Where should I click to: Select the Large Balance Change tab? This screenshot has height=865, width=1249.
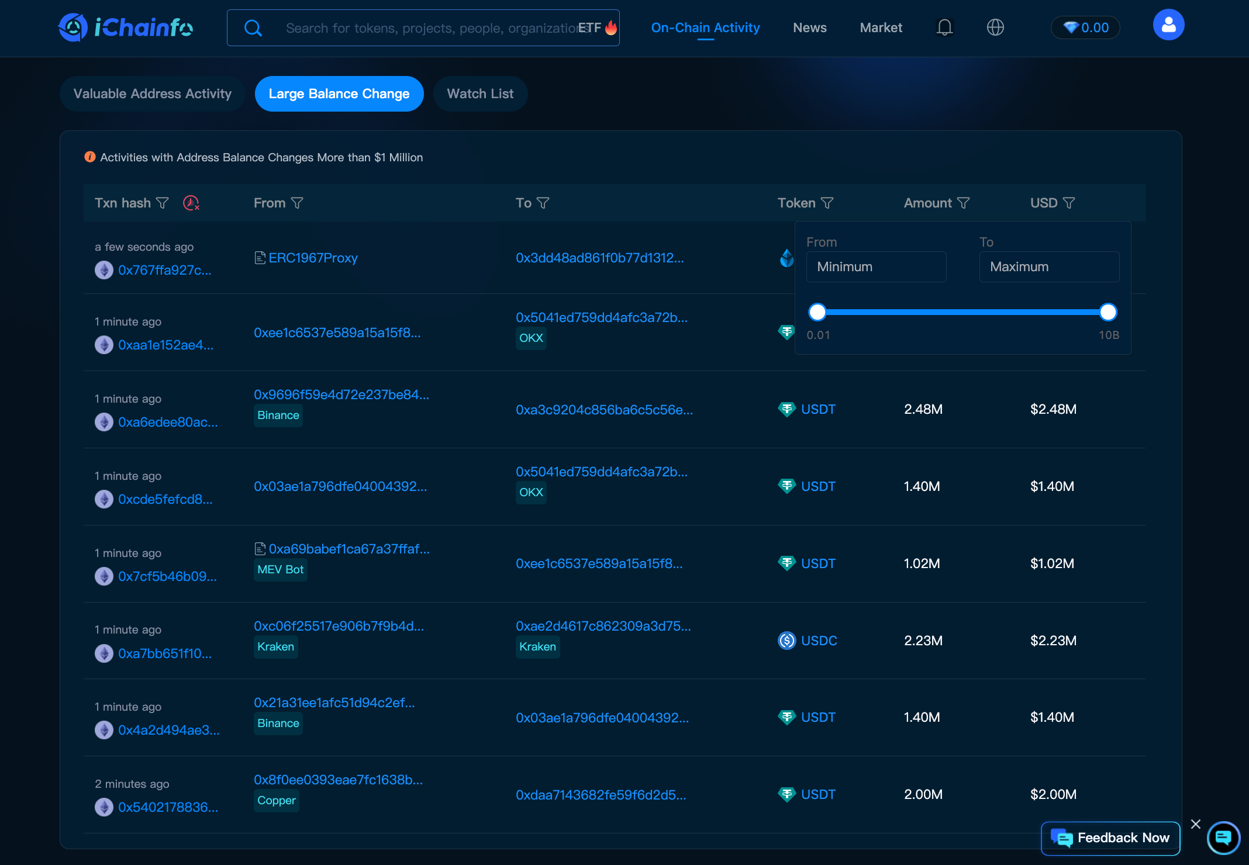coord(339,94)
